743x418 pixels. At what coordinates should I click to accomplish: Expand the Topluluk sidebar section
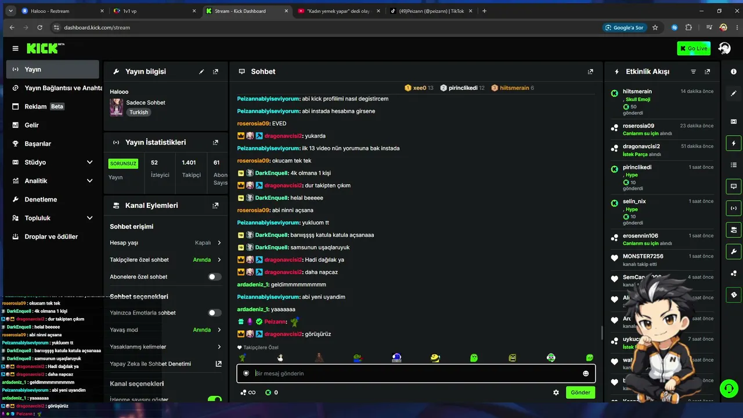pyautogui.click(x=89, y=218)
